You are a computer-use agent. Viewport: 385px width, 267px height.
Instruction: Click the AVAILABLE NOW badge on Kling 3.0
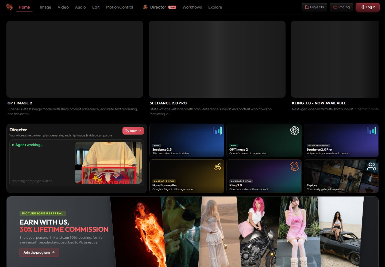[241, 181]
